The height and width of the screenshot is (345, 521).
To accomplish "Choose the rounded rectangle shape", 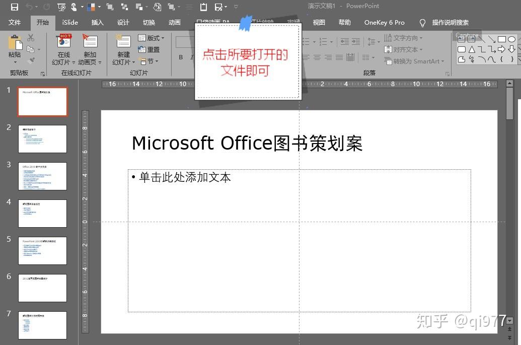I will coord(462,49).
